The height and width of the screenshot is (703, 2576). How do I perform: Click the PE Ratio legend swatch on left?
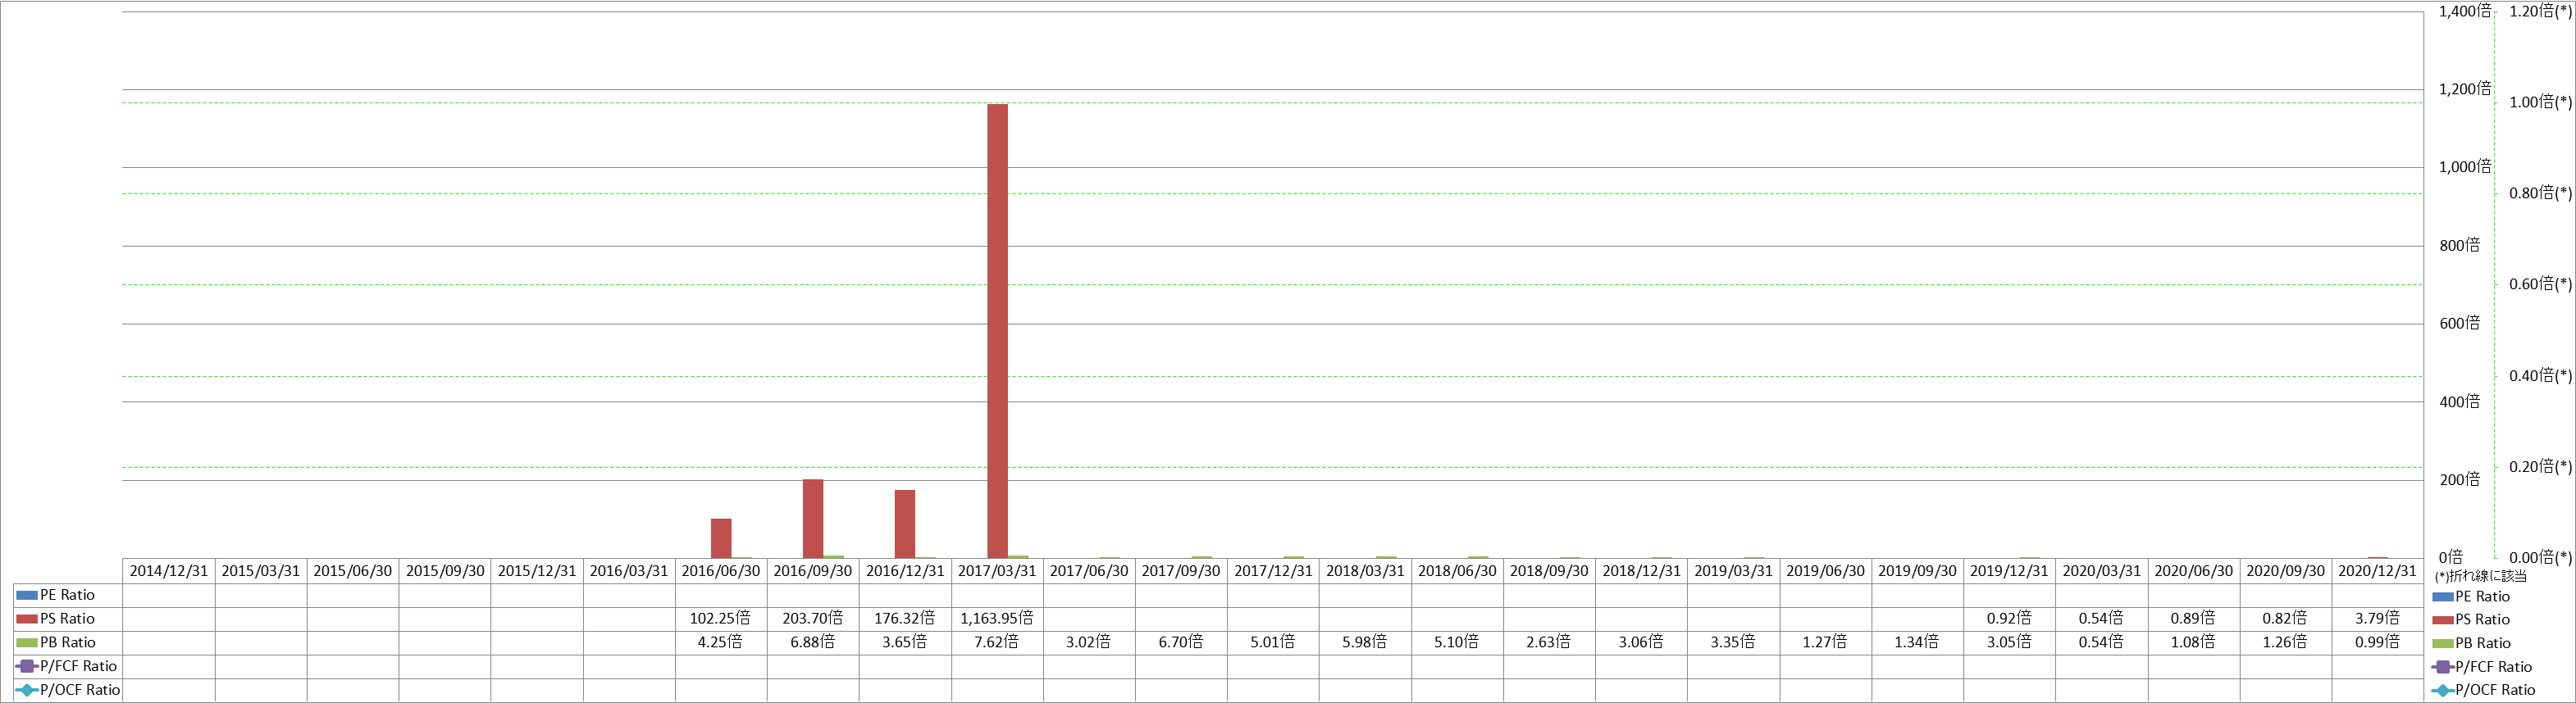click(27, 595)
